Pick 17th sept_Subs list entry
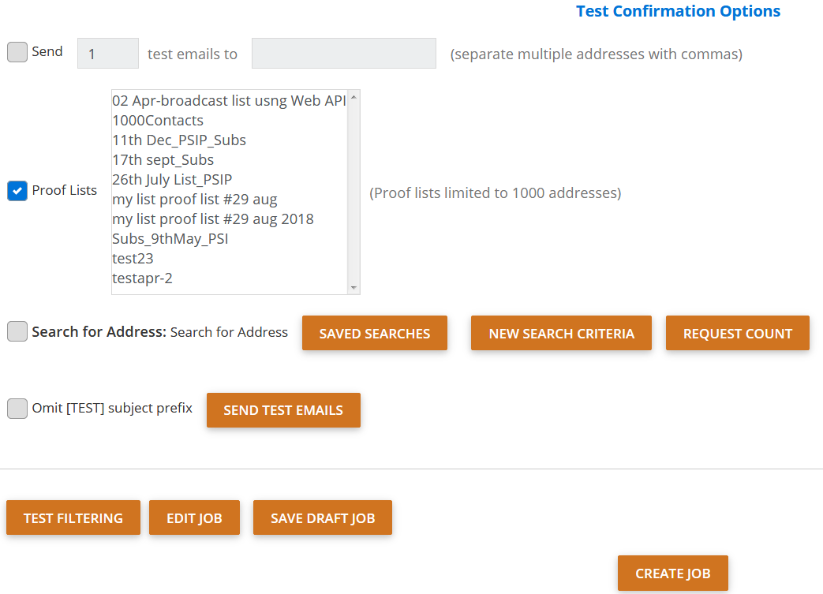The height and width of the screenshot is (594, 823). (230, 160)
